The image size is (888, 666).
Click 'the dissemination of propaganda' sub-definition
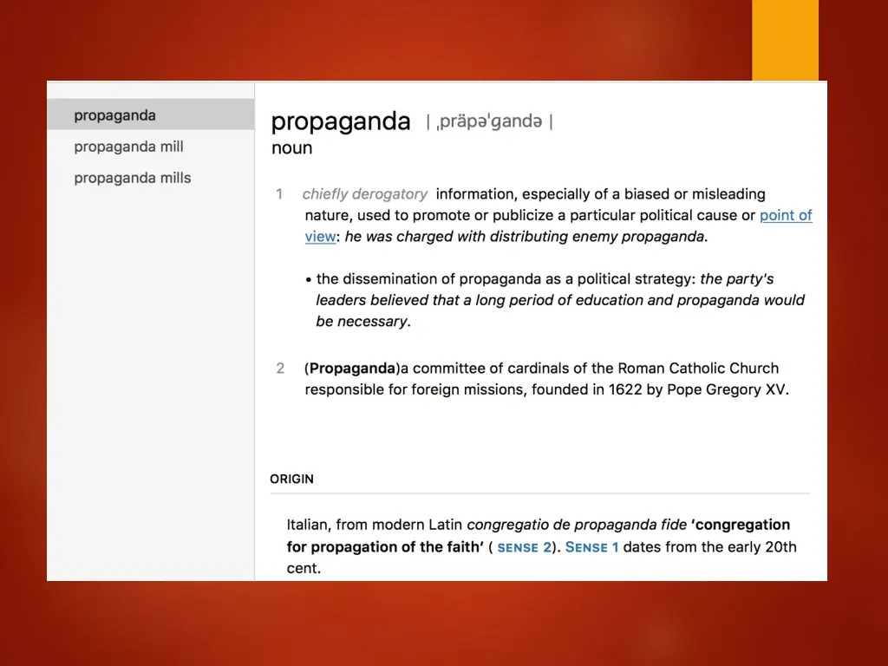[x=428, y=279]
